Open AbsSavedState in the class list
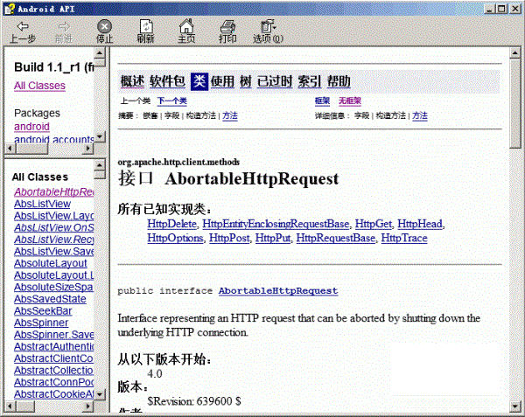The width and height of the screenshot is (525, 417). [50, 299]
